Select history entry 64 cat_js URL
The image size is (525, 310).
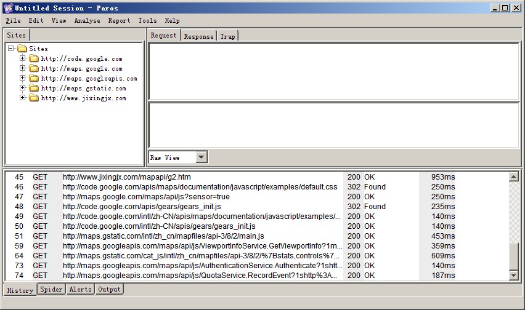pyautogui.click(x=201, y=256)
